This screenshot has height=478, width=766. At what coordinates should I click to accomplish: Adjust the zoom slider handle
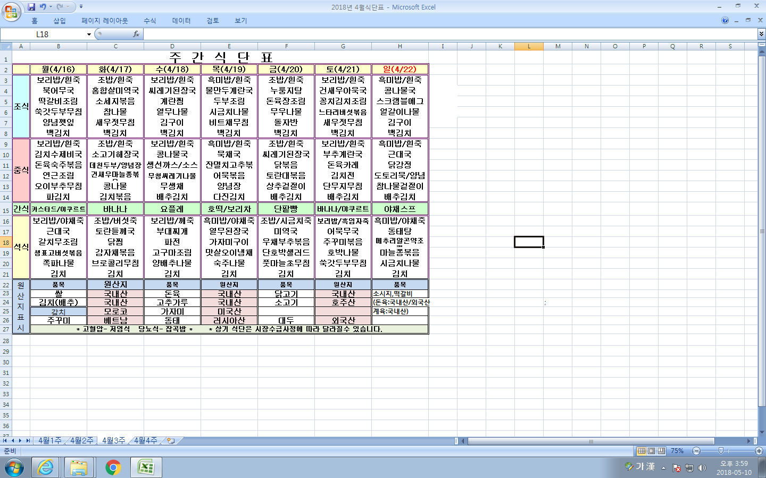[721, 451]
